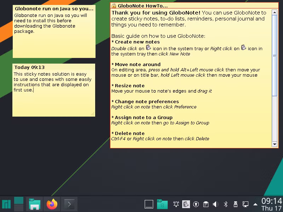
Task: Click the resize grip of the Today 09:13 note
Action: pos(93,114)
